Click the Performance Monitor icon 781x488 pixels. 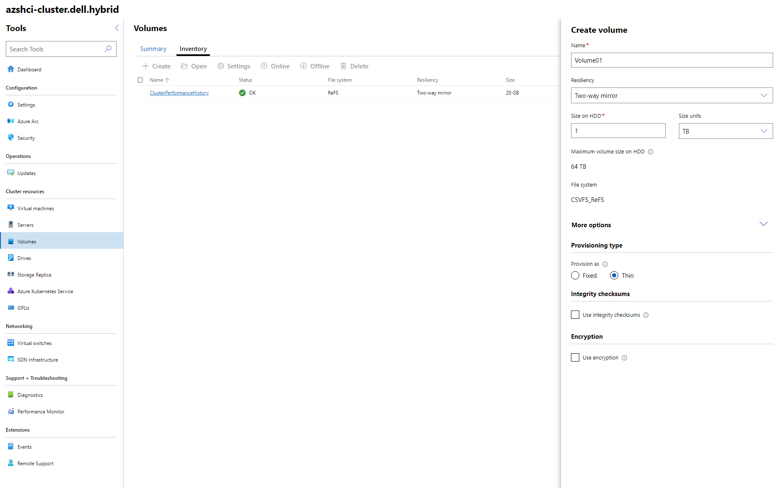coord(11,411)
